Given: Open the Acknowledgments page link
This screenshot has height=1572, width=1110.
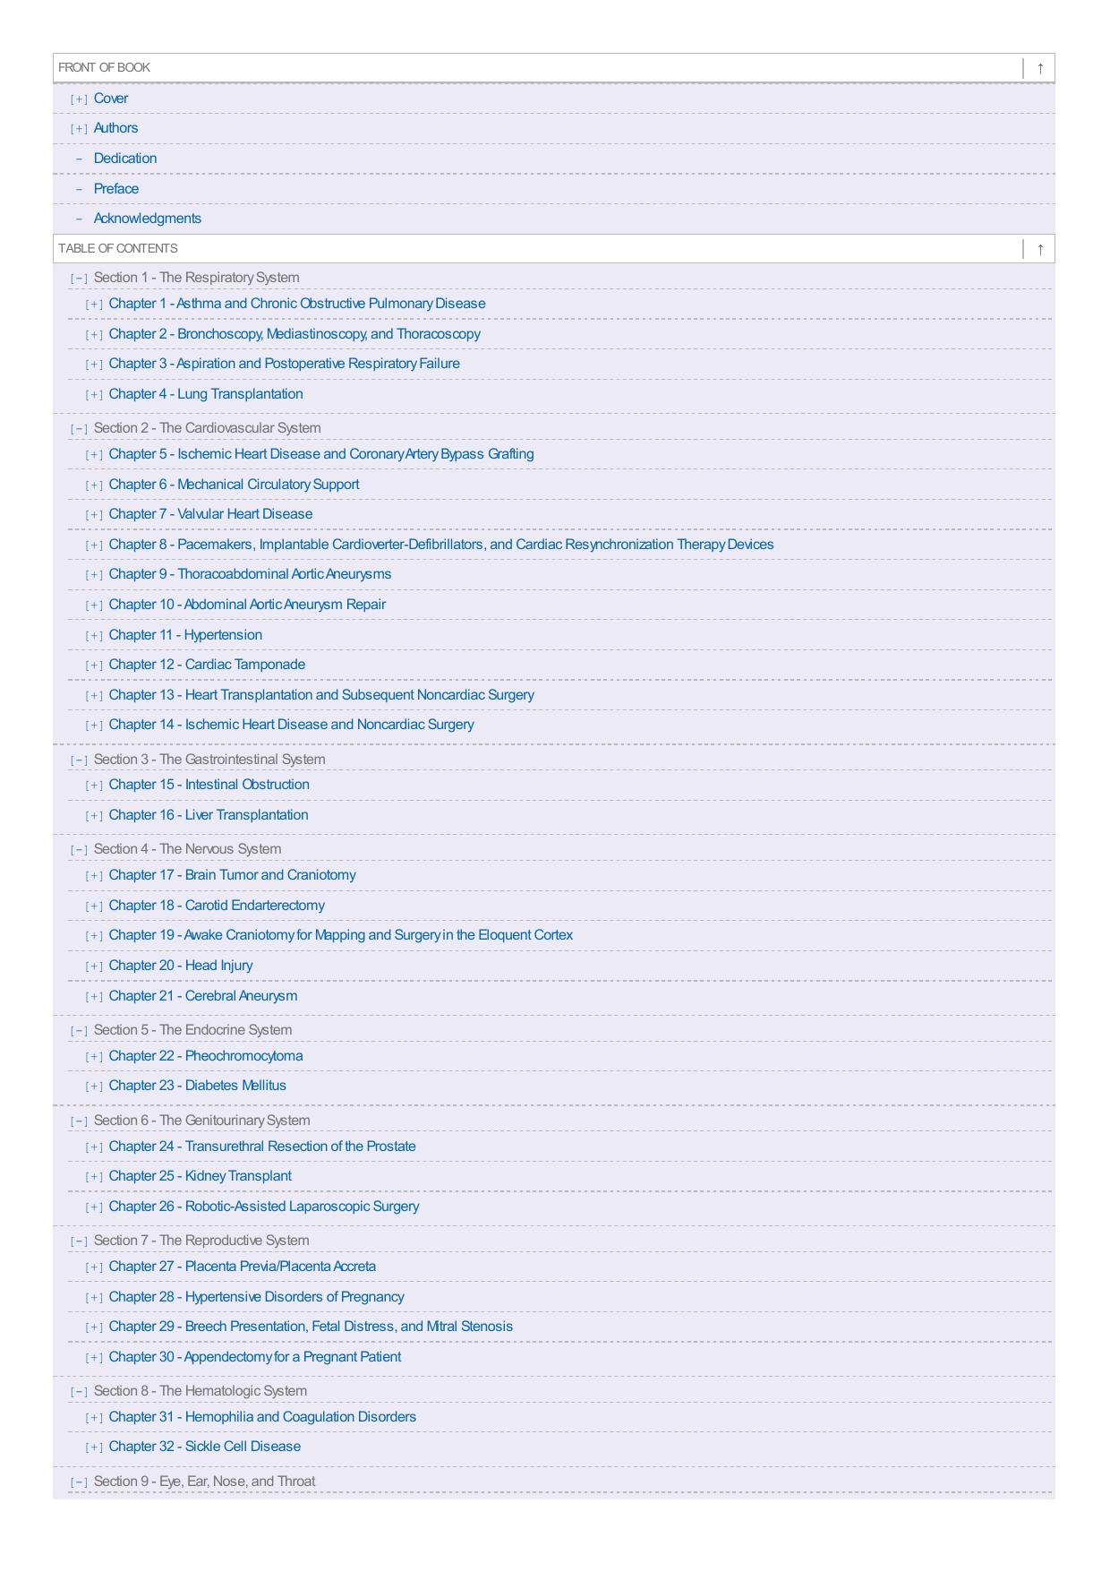Looking at the screenshot, I should (x=148, y=219).
